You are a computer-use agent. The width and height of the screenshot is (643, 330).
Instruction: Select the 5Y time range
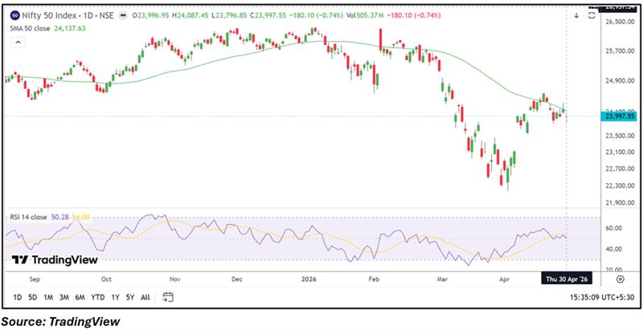point(130,297)
